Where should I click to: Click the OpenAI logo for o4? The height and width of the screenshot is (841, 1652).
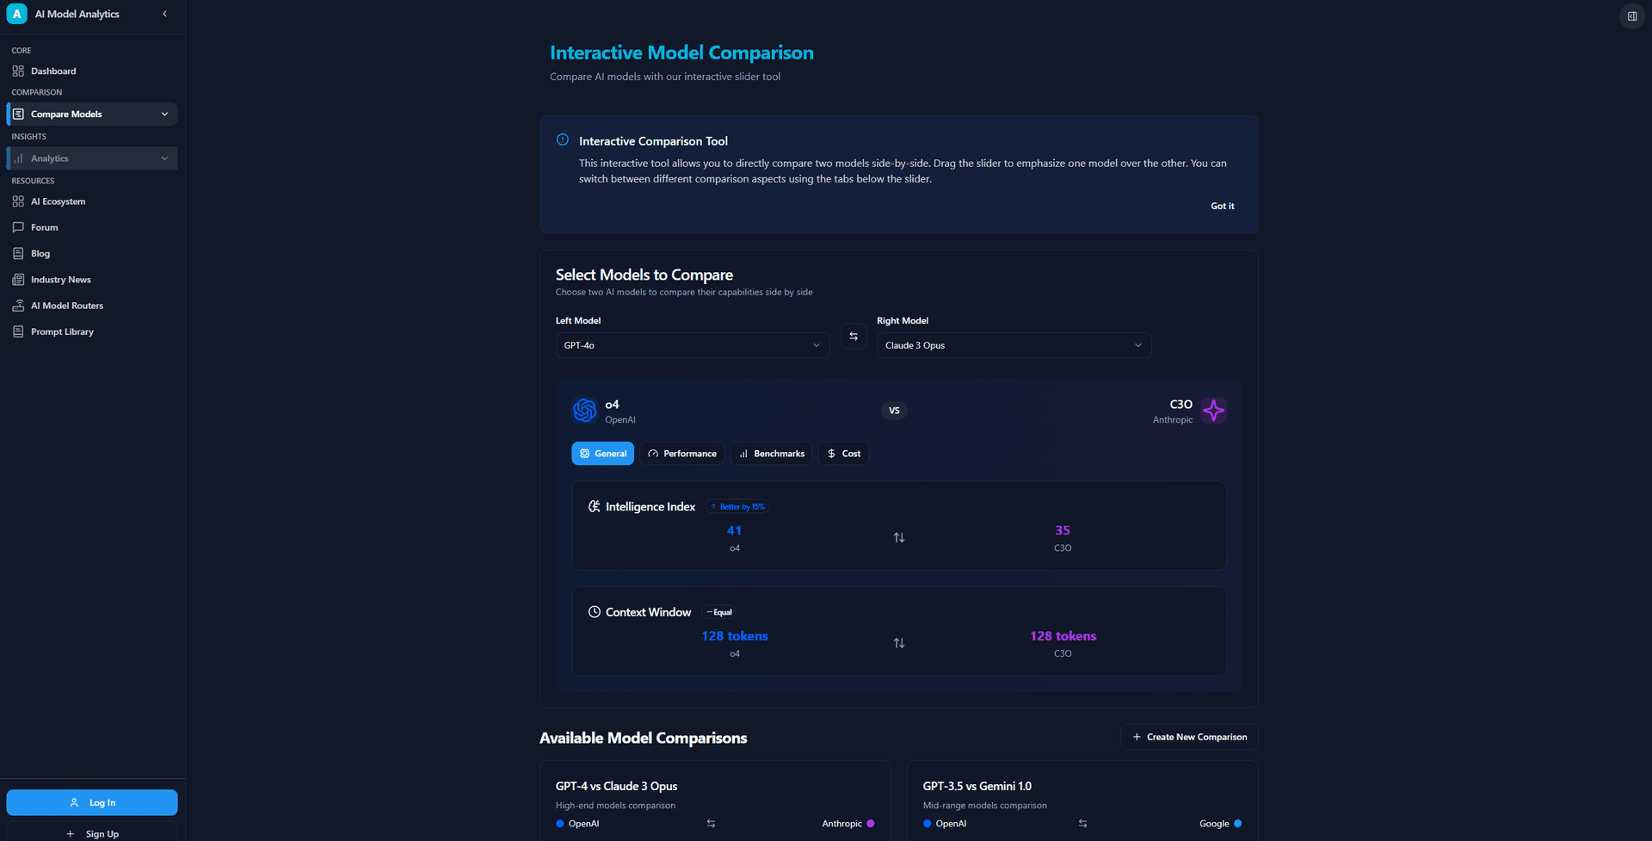click(x=584, y=411)
